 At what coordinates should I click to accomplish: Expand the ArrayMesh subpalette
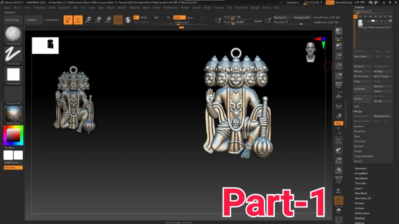[361, 173]
